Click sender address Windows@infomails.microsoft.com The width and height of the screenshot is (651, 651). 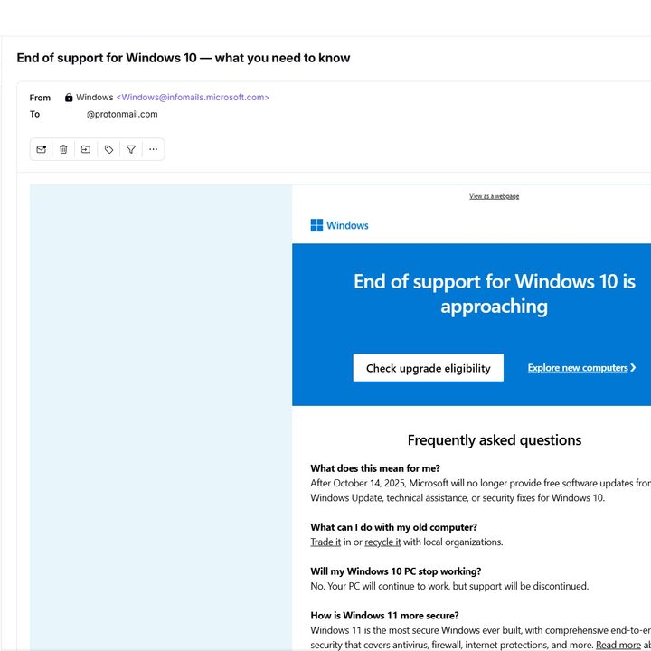pyautogui.click(x=193, y=97)
